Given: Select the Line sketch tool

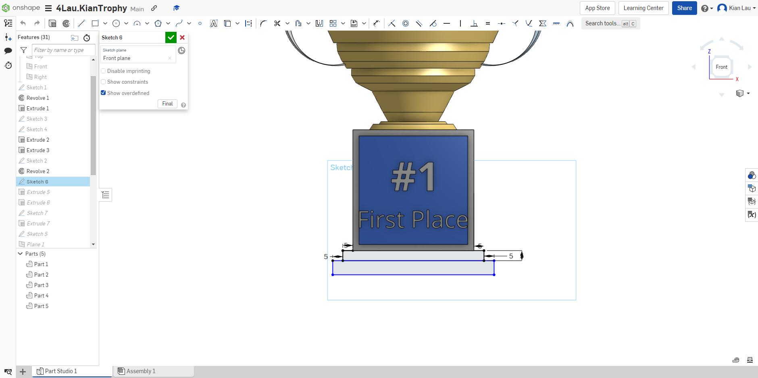Looking at the screenshot, I should click(81, 23).
